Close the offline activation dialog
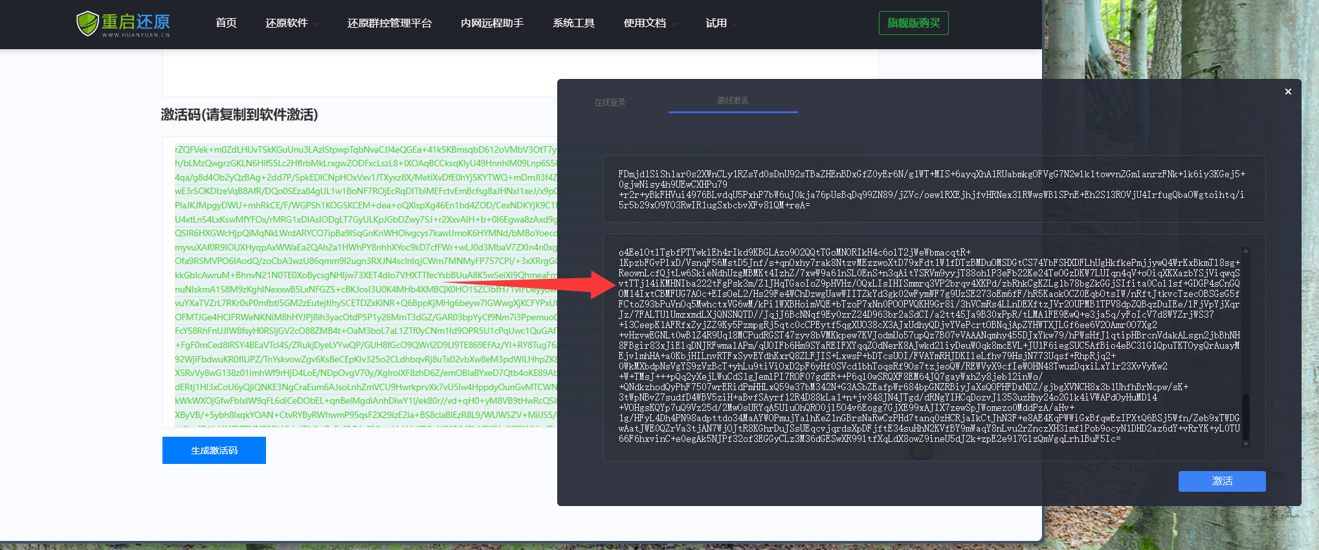This screenshot has height=550, width=1319. click(1288, 92)
